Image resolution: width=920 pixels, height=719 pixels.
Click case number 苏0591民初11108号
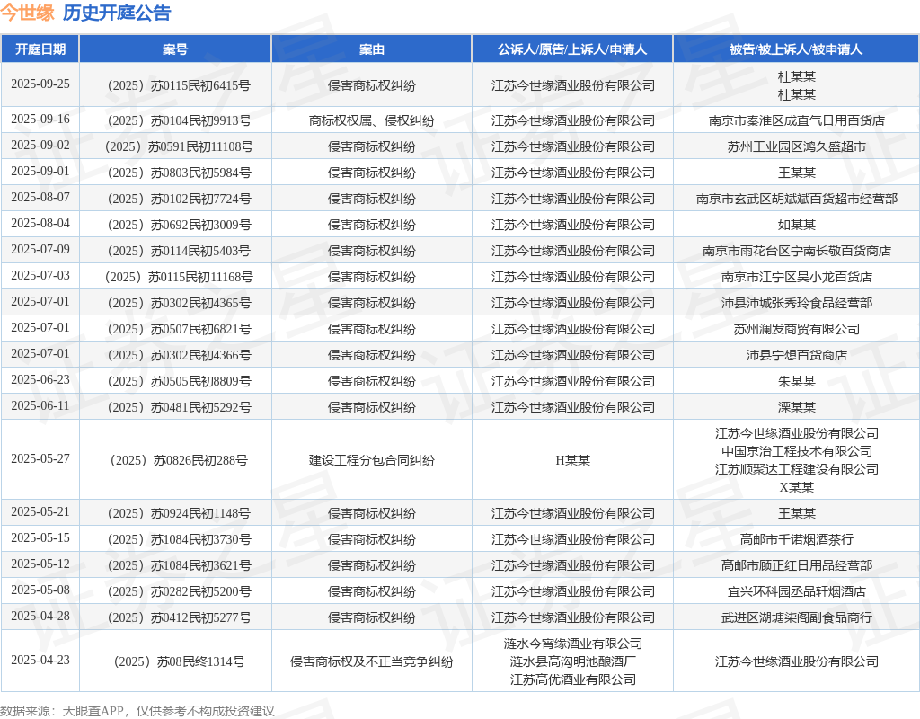179,146
